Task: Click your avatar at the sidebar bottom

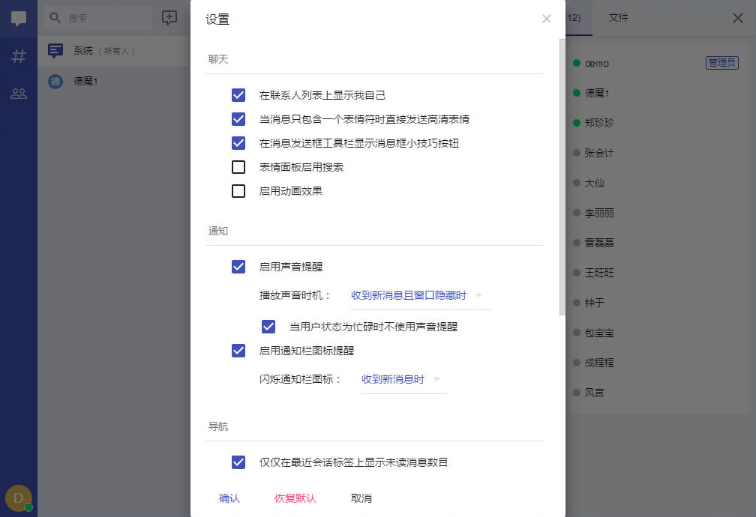Action: click(18, 498)
